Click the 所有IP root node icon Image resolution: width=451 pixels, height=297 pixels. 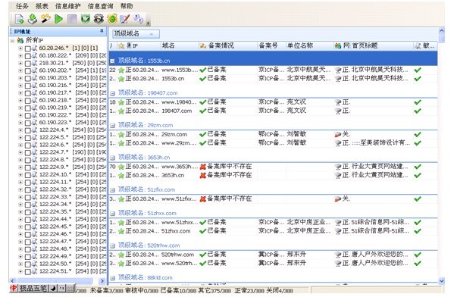pyautogui.click(x=20, y=40)
